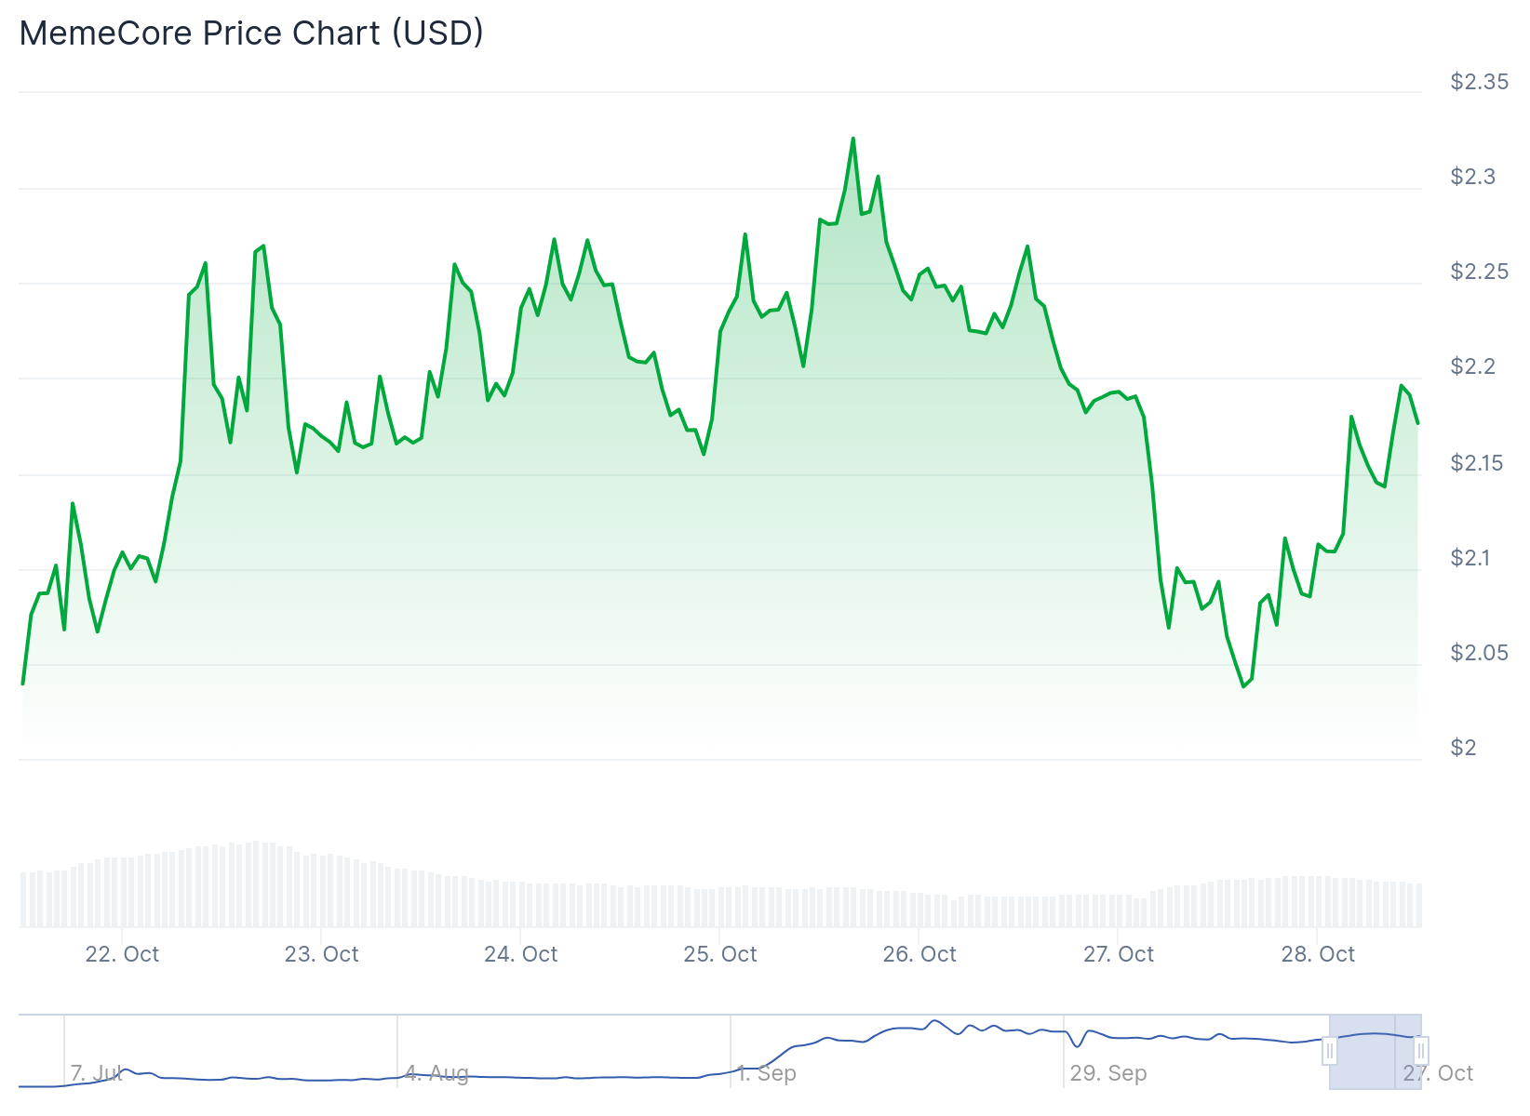Click the 23. Oct date label

321,954
